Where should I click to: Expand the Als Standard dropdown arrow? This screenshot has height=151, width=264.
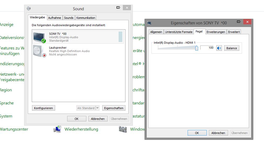pos(97,108)
